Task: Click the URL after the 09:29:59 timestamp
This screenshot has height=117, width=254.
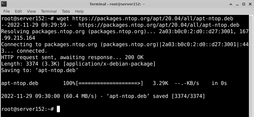Action: pos(159,25)
